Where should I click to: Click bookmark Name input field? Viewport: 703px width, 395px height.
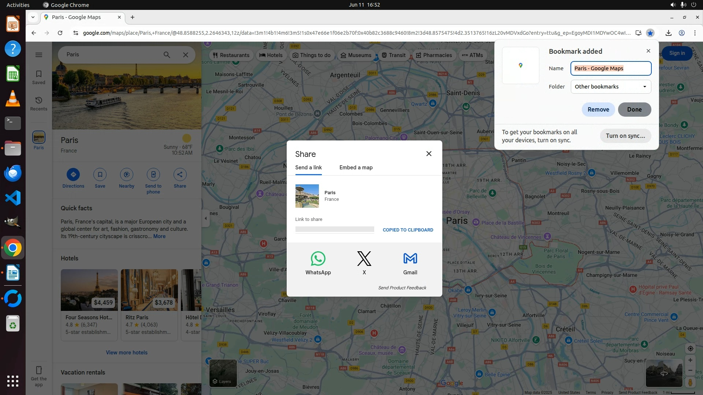click(611, 68)
